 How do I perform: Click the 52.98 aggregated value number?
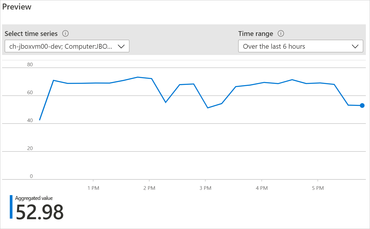39,212
